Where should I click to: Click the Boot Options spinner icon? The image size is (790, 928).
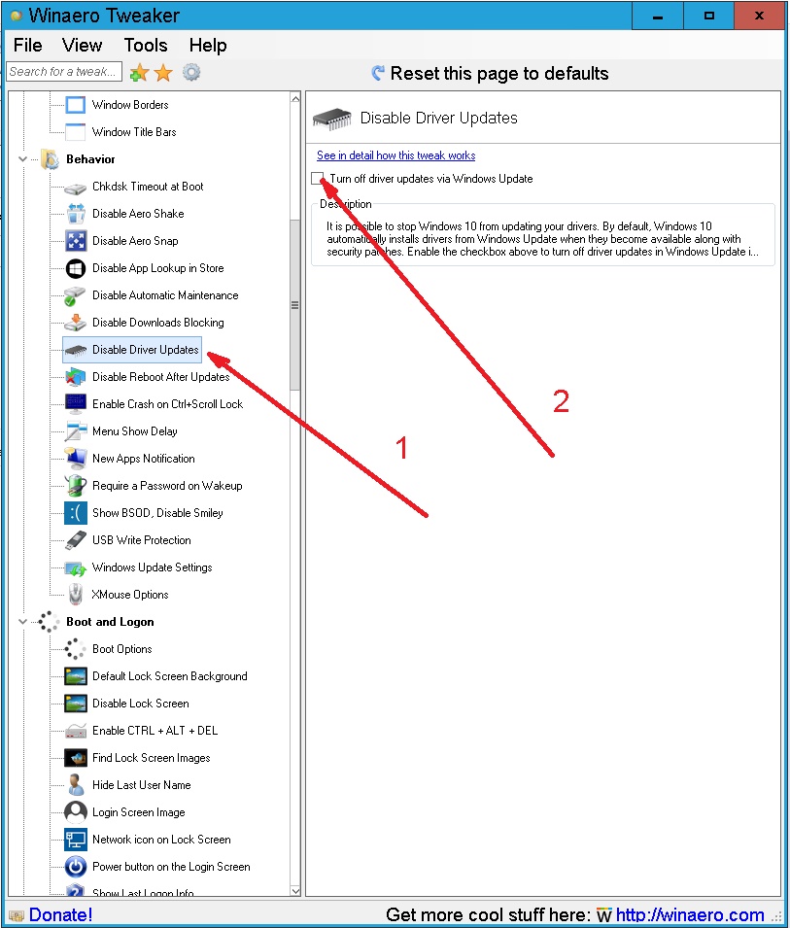point(75,649)
